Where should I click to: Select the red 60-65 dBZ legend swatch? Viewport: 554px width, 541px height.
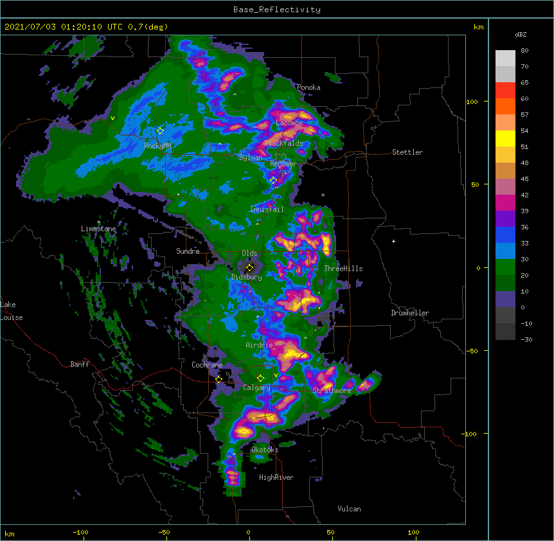tap(505, 91)
